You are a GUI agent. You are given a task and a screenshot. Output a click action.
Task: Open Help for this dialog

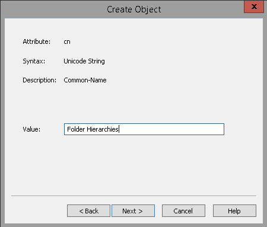[234, 211]
